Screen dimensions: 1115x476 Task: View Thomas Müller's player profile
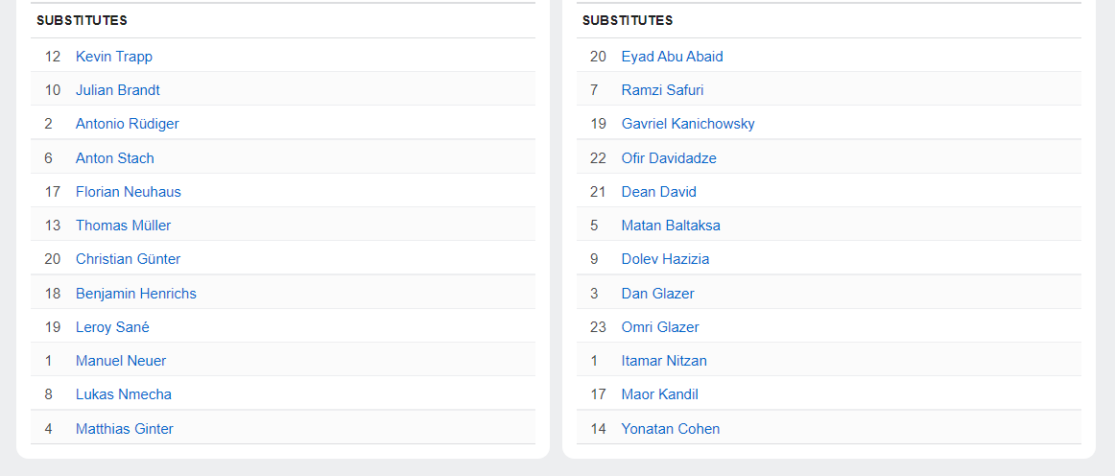pos(124,226)
